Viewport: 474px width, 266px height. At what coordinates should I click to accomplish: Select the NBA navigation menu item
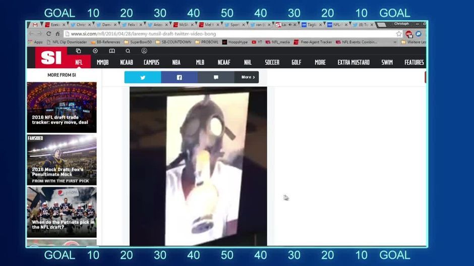176,62
